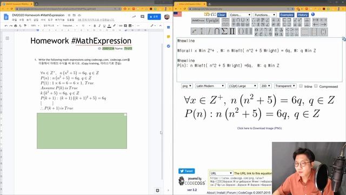Open the Tasks side panel icon
Screen dimensions: 346x195
[x=168, y=46]
